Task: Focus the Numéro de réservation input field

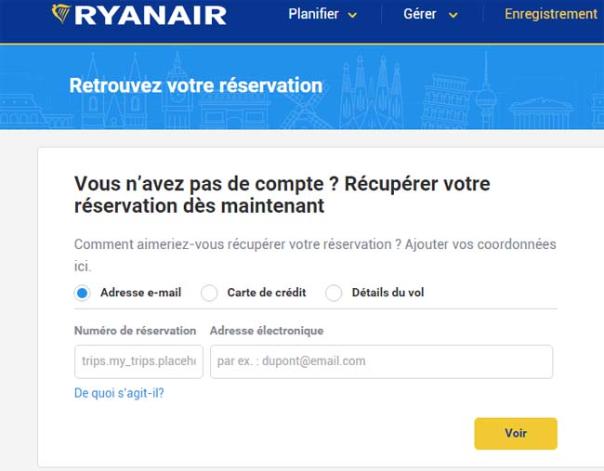Action: [138, 361]
